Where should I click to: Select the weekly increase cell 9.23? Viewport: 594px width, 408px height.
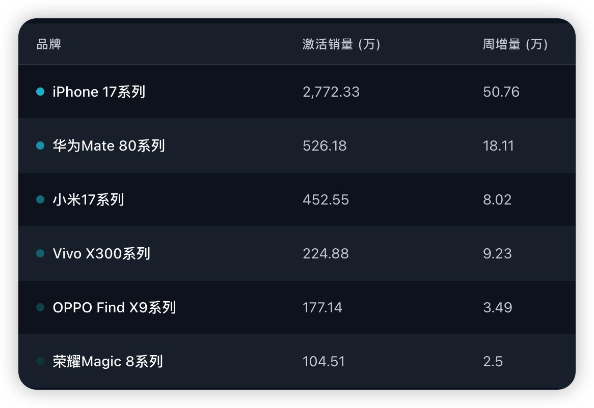[x=497, y=254]
